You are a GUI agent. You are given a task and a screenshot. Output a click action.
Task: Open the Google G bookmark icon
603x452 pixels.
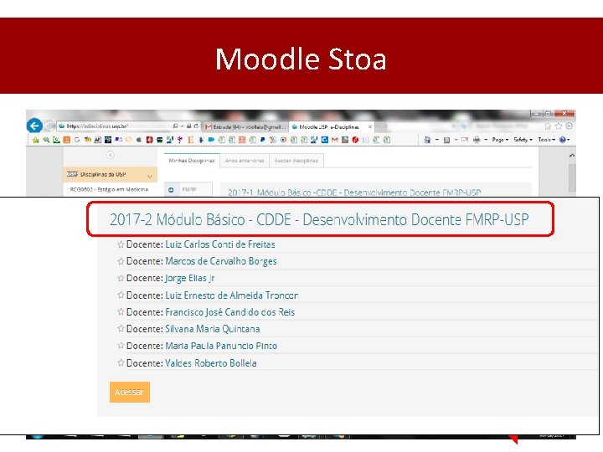click(x=77, y=140)
